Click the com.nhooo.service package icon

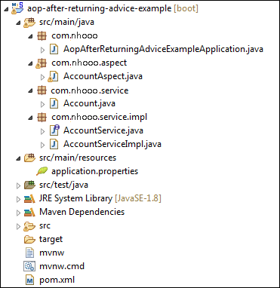(42, 90)
